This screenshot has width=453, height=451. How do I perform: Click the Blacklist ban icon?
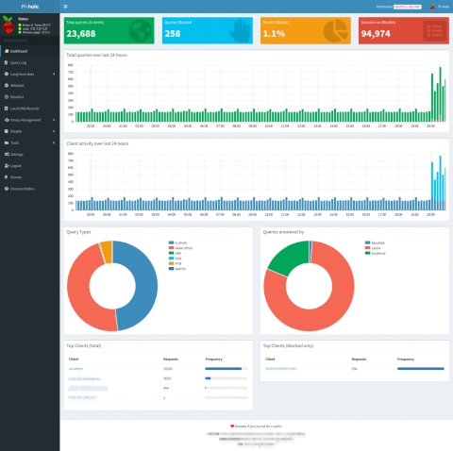[x=7, y=97]
